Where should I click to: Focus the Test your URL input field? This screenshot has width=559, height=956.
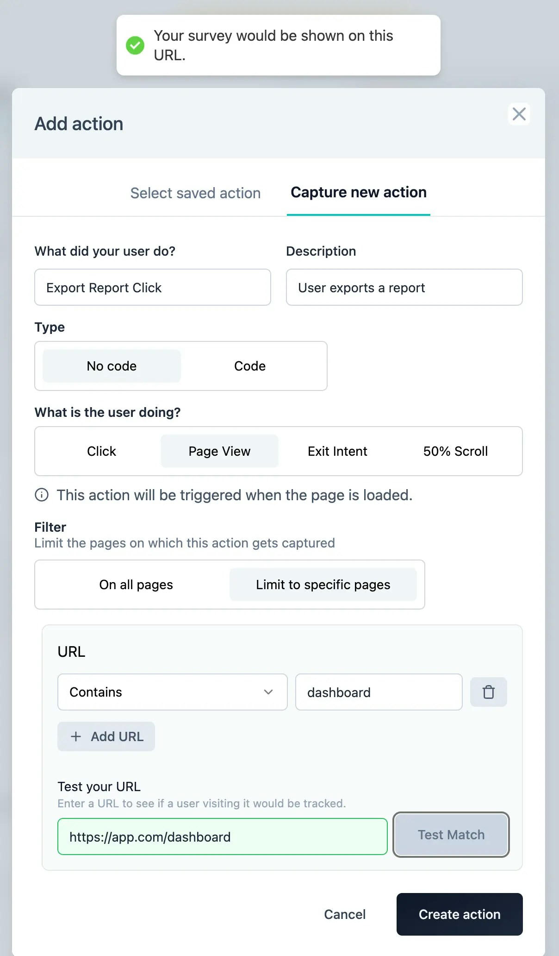click(x=223, y=836)
